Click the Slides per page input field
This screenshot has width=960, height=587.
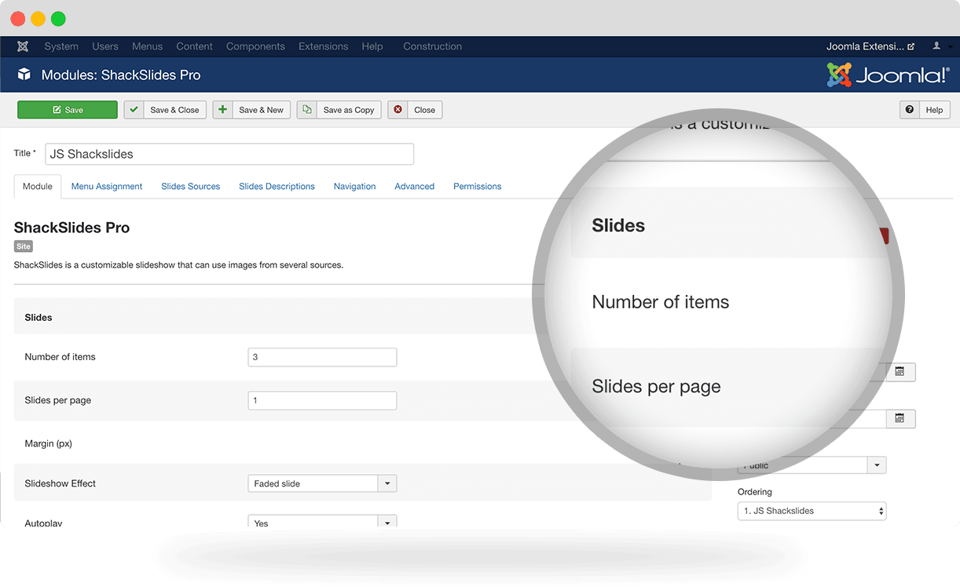tap(322, 400)
